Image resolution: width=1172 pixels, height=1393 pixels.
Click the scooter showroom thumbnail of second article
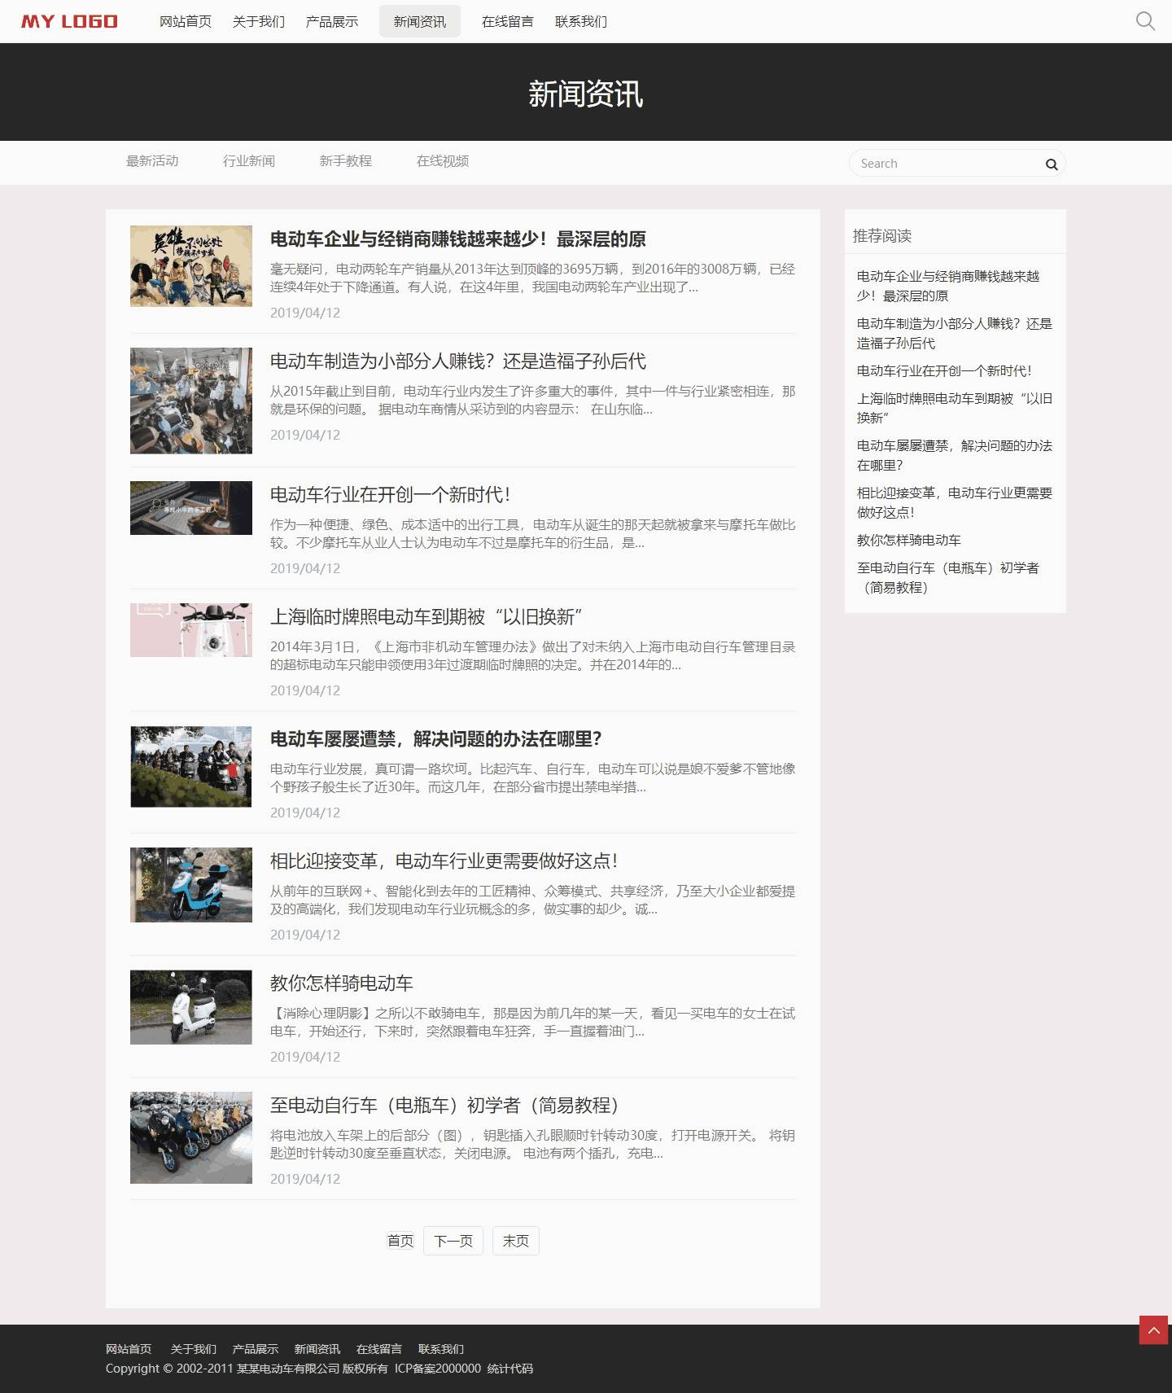coord(191,401)
